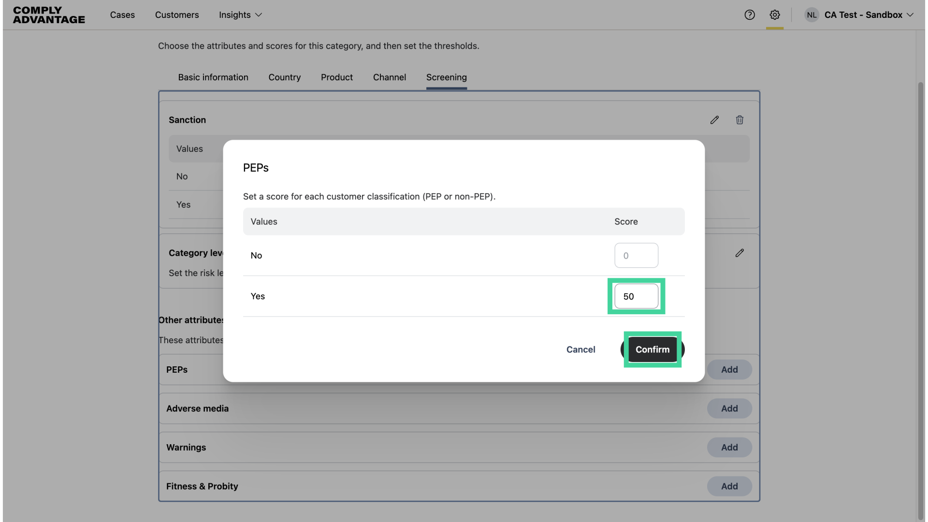Viewport: 928px width, 522px height.
Task: Cancel the PEPs dialog
Action: tap(580, 349)
